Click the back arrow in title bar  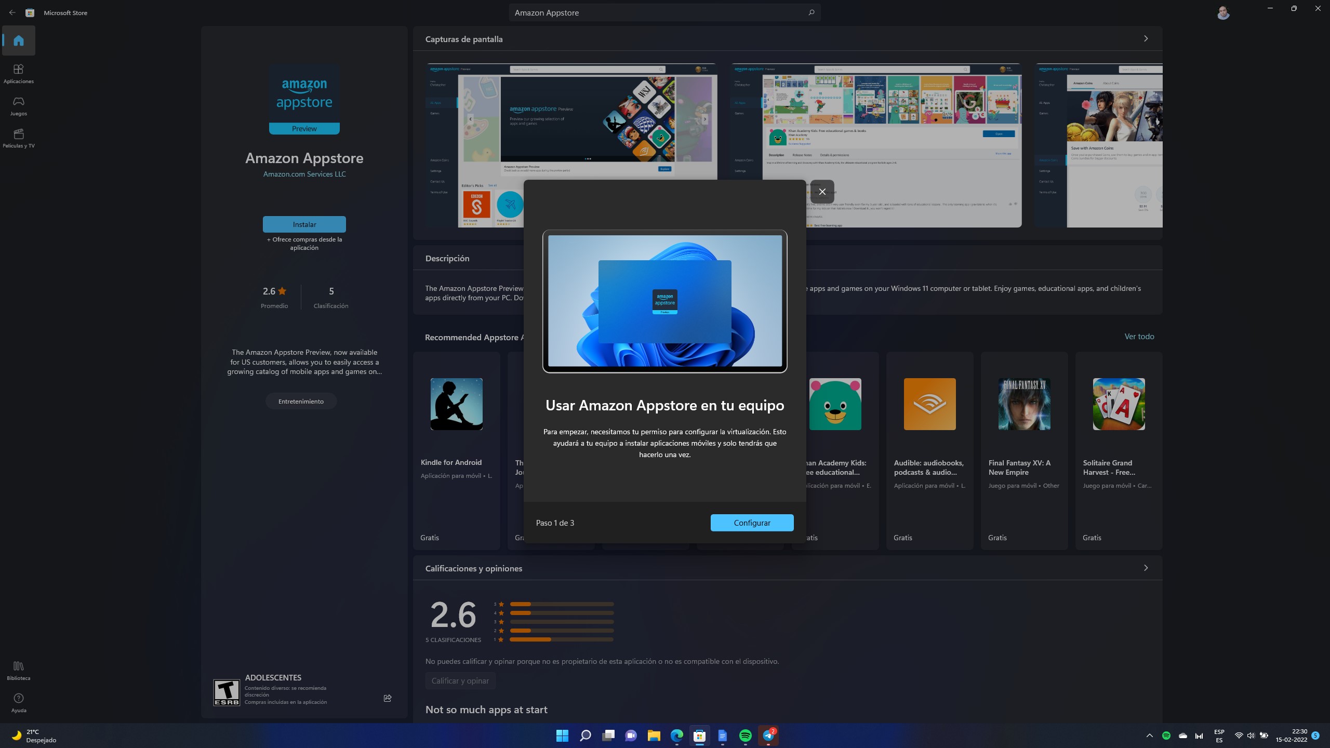[12, 12]
